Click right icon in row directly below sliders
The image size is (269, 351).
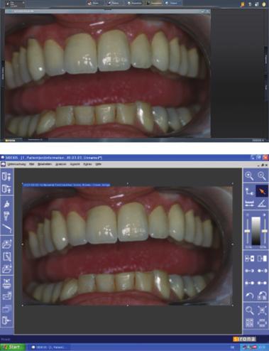(x=262, y=259)
